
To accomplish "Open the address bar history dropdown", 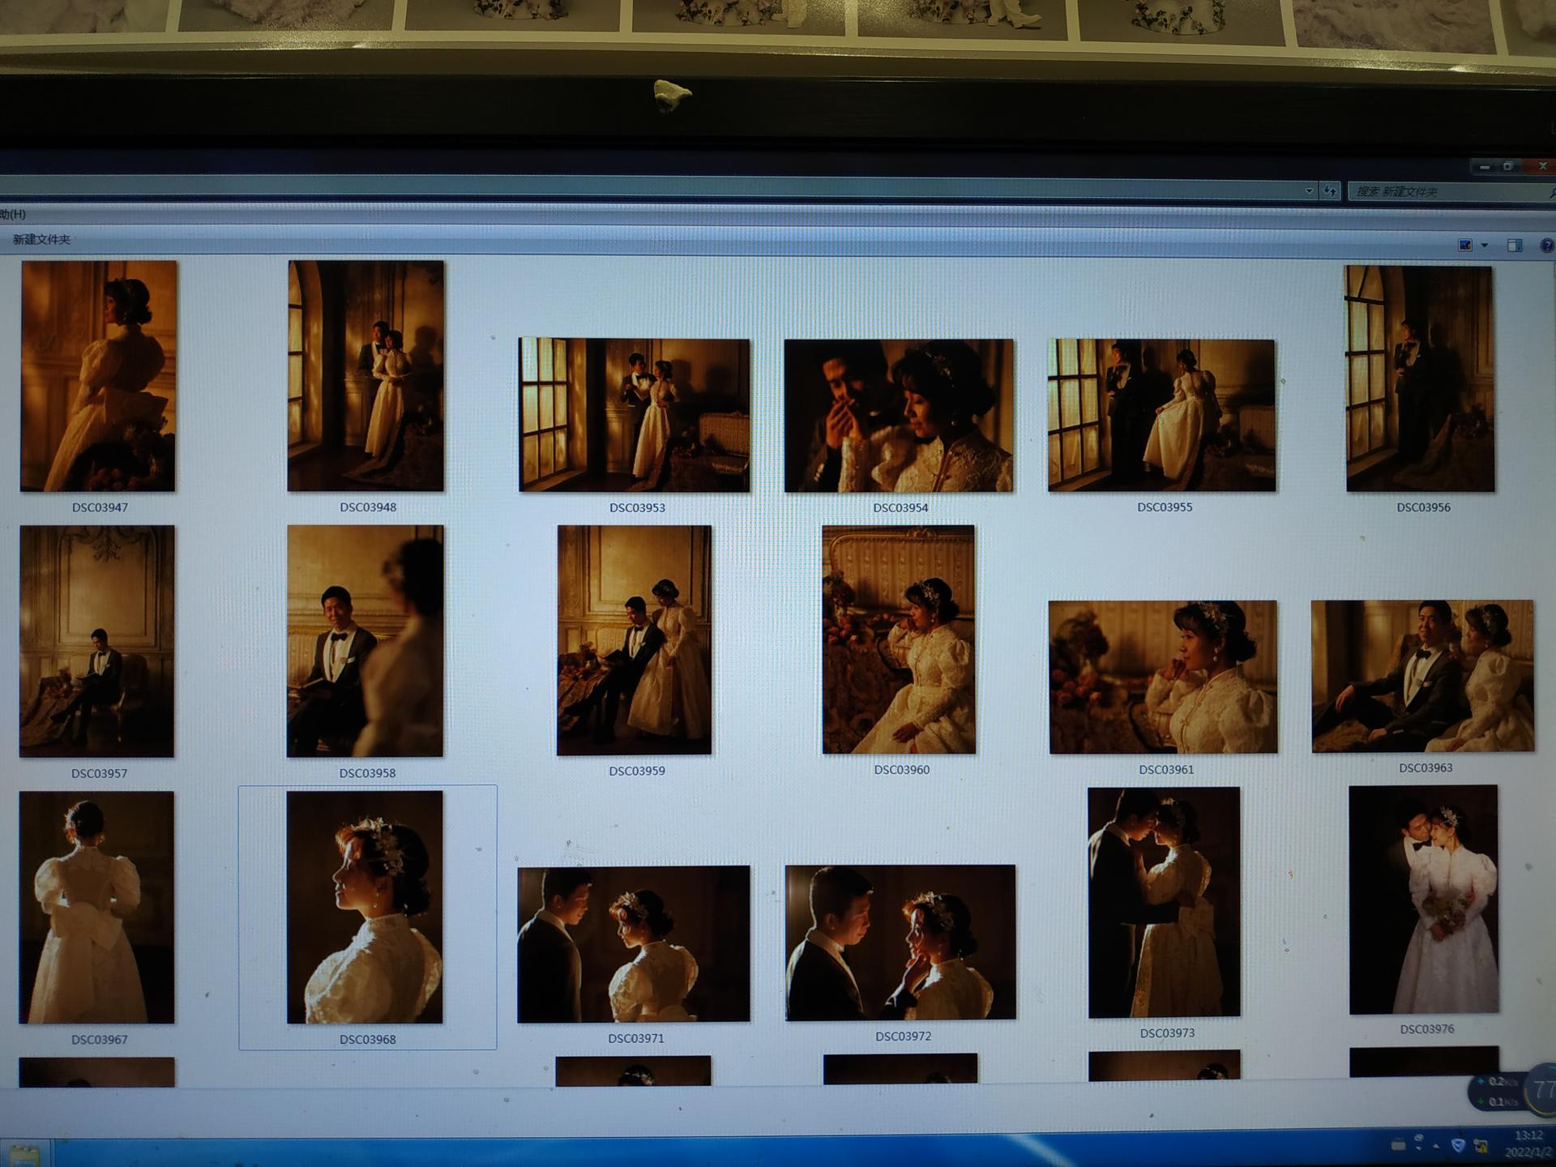I will [x=1309, y=191].
